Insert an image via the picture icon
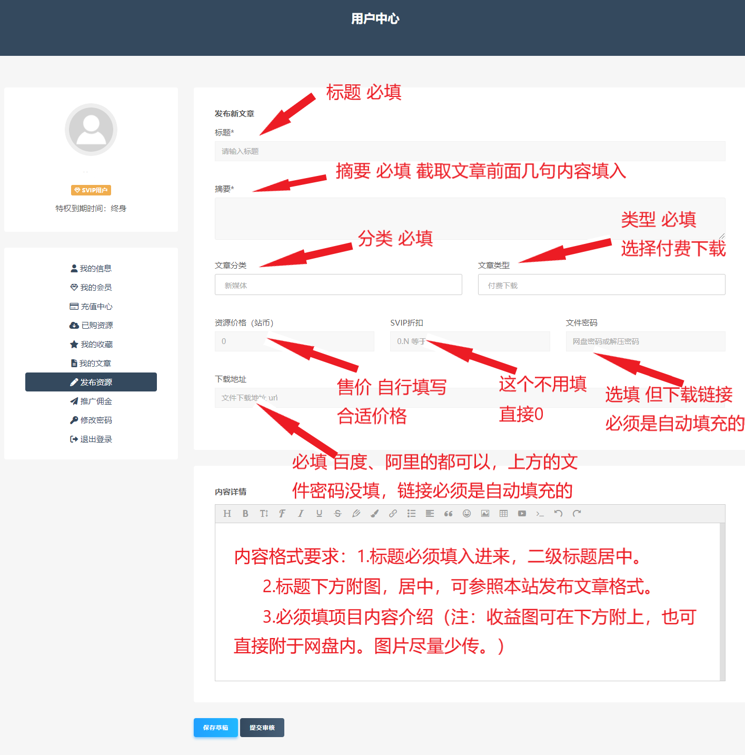 tap(485, 514)
